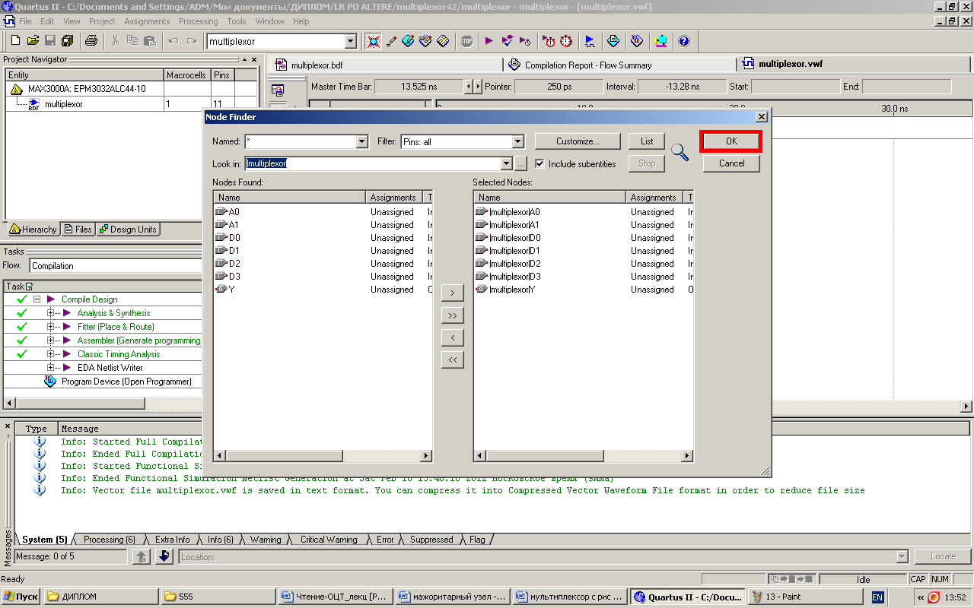Click the magnifier icon in Node Finder

pyautogui.click(x=680, y=152)
